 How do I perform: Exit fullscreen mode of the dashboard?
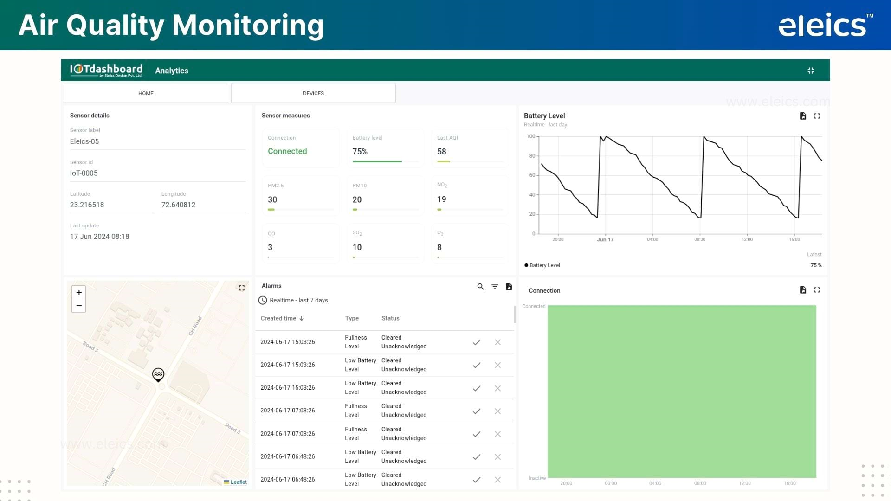pos(811,71)
